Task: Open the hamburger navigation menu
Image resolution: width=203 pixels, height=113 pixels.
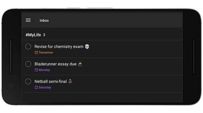Action: (x=28, y=20)
